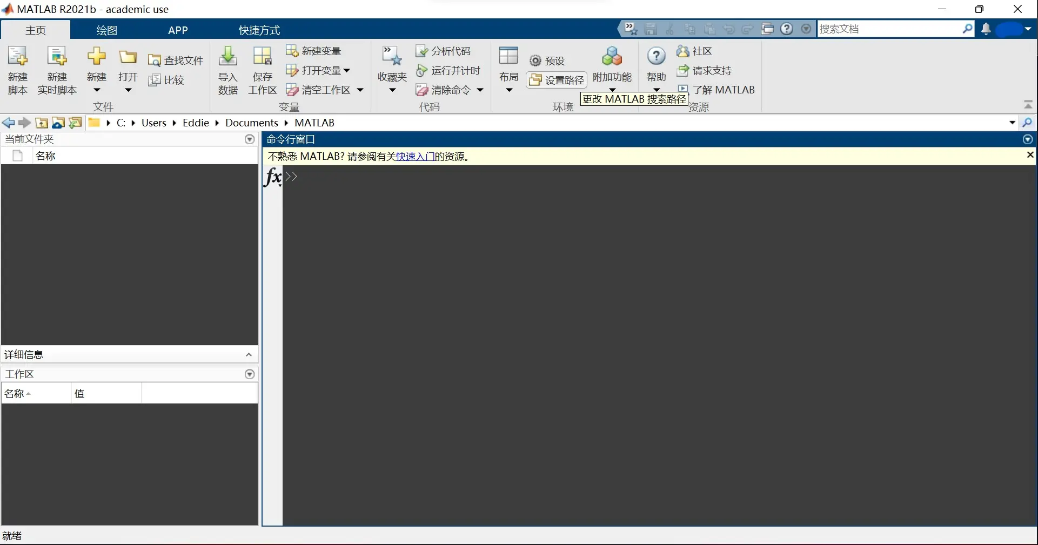This screenshot has height=545, width=1038.
Task: Click the 快速入门 getting started link
Action: click(x=415, y=157)
